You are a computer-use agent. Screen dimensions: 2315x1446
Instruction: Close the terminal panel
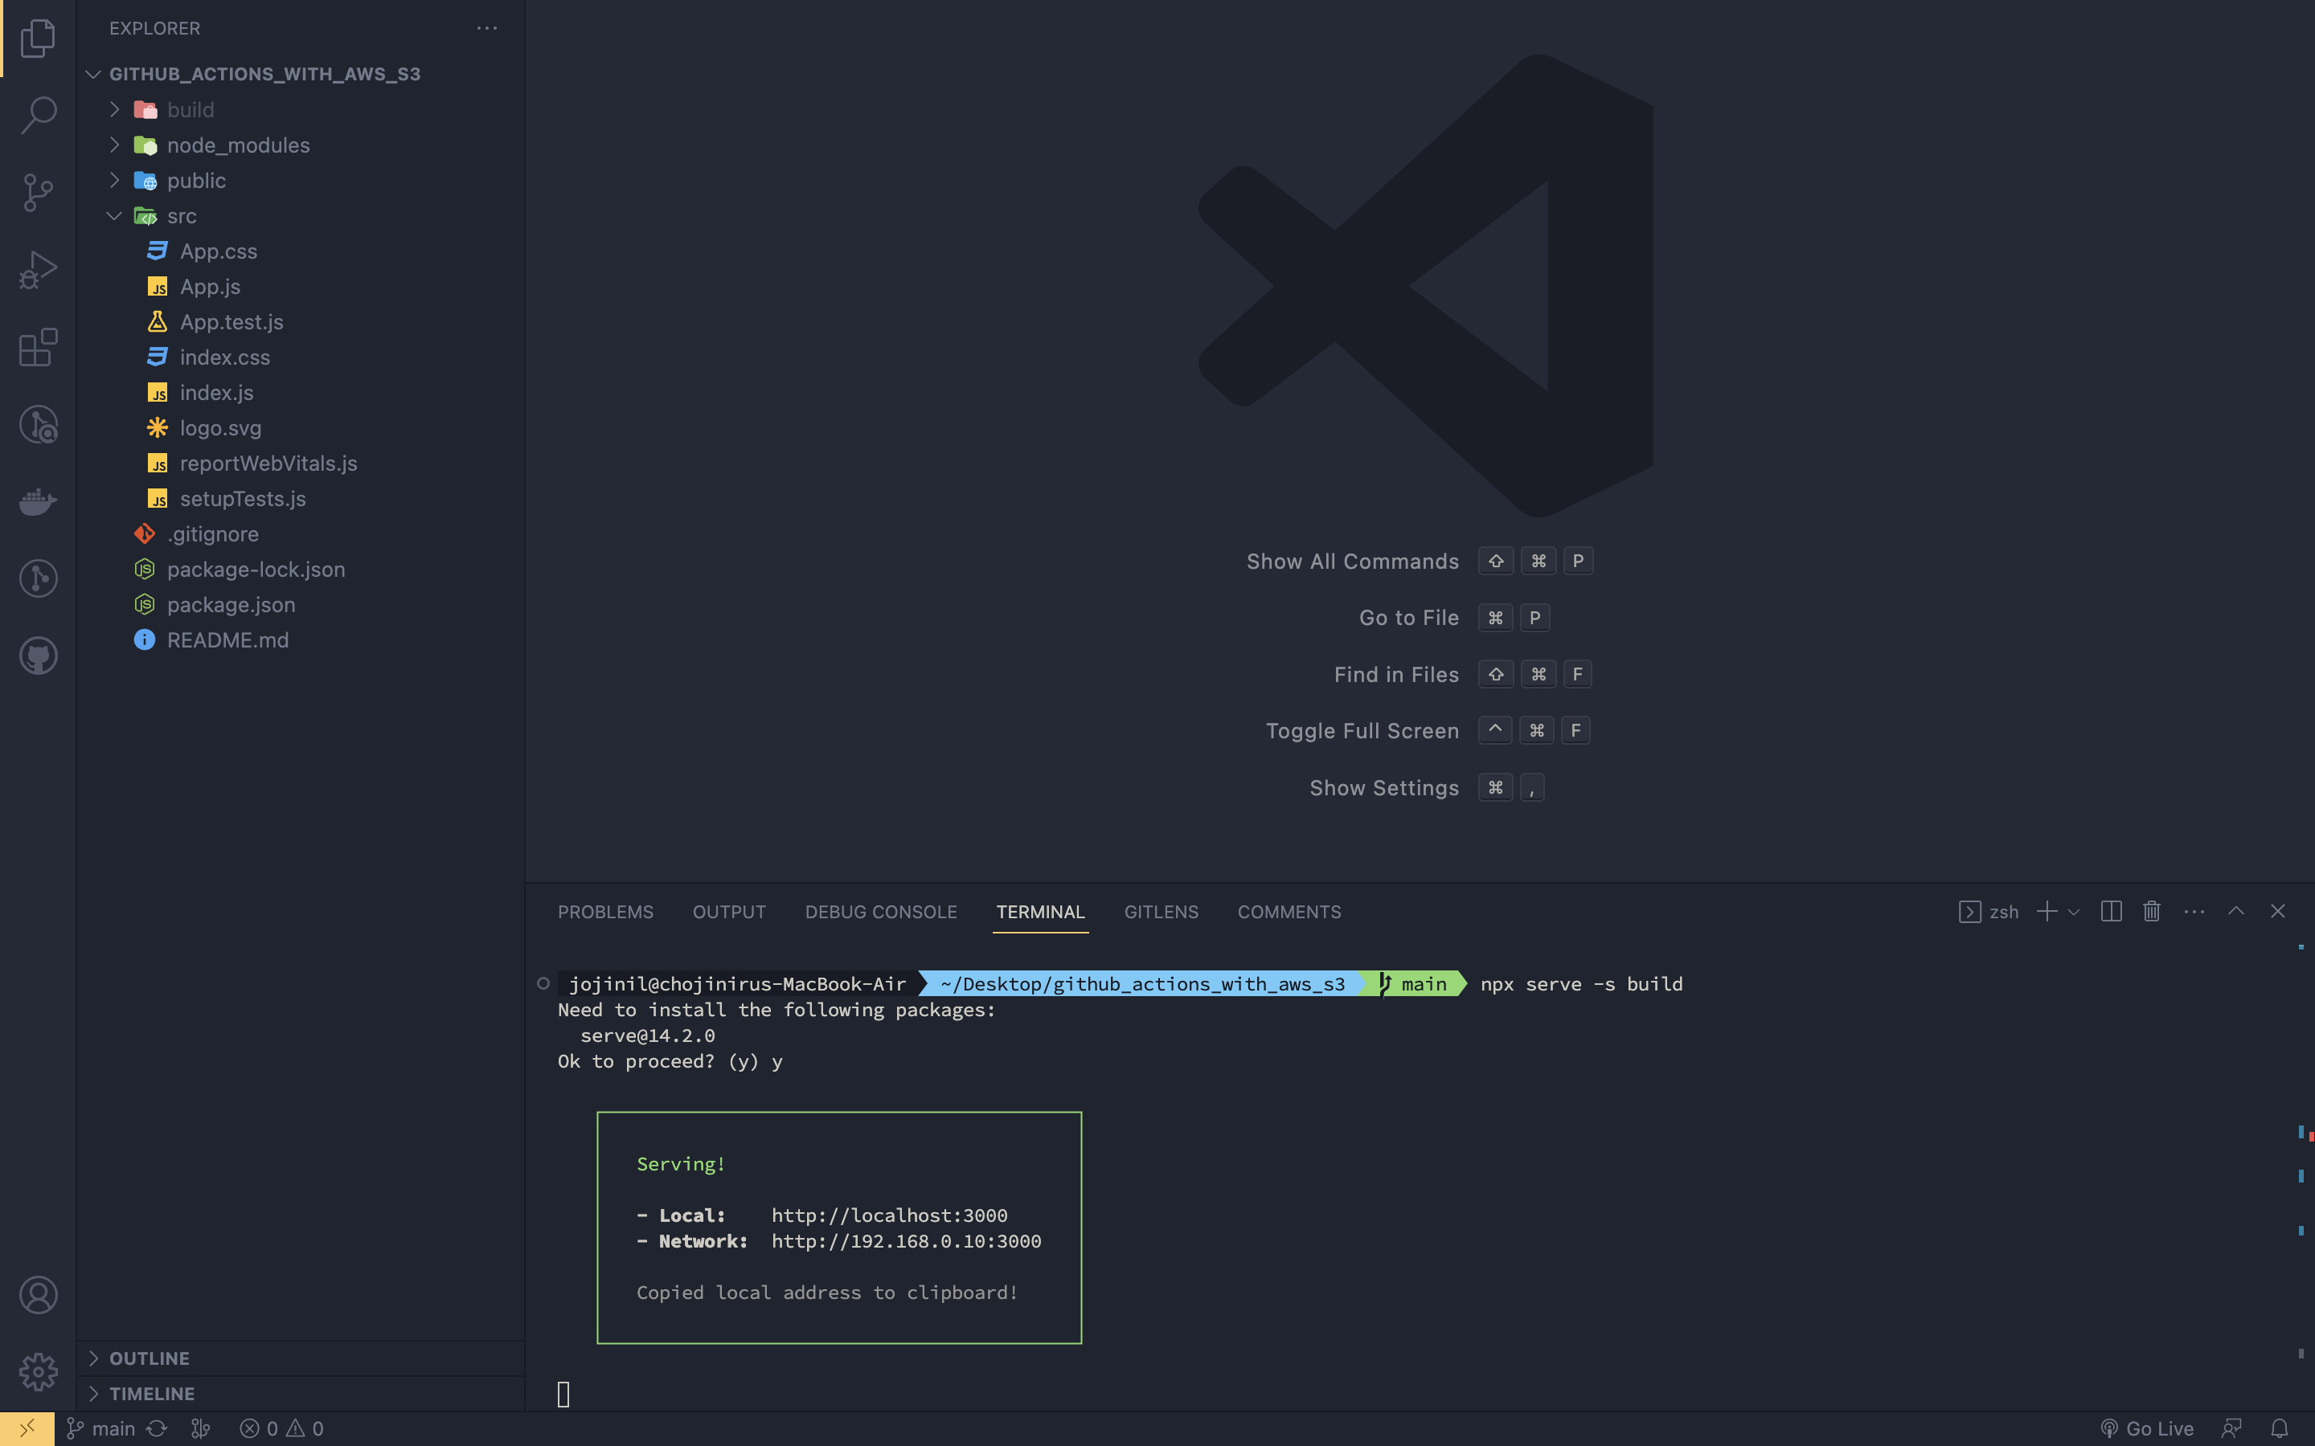click(2278, 912)
